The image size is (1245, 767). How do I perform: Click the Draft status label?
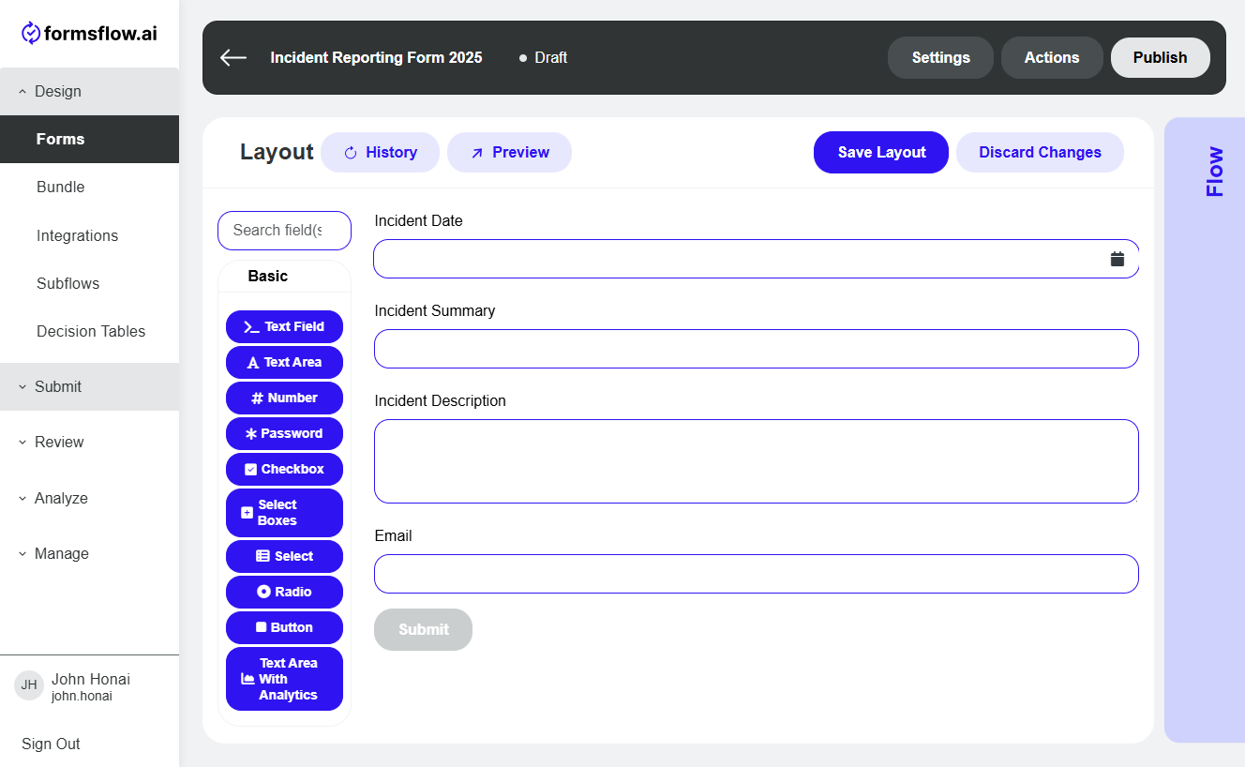pyautogui.click(x=550, y=57)
